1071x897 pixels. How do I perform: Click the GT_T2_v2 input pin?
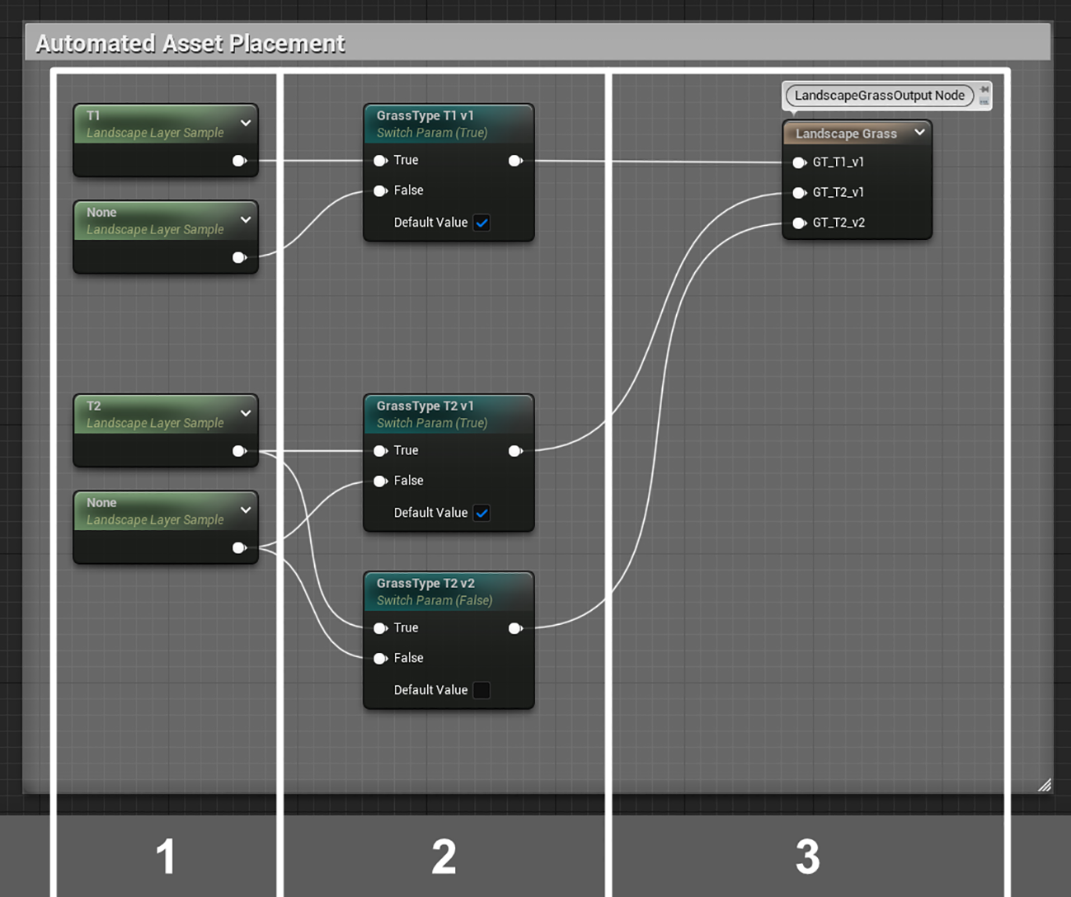click(x=798, y=223)
